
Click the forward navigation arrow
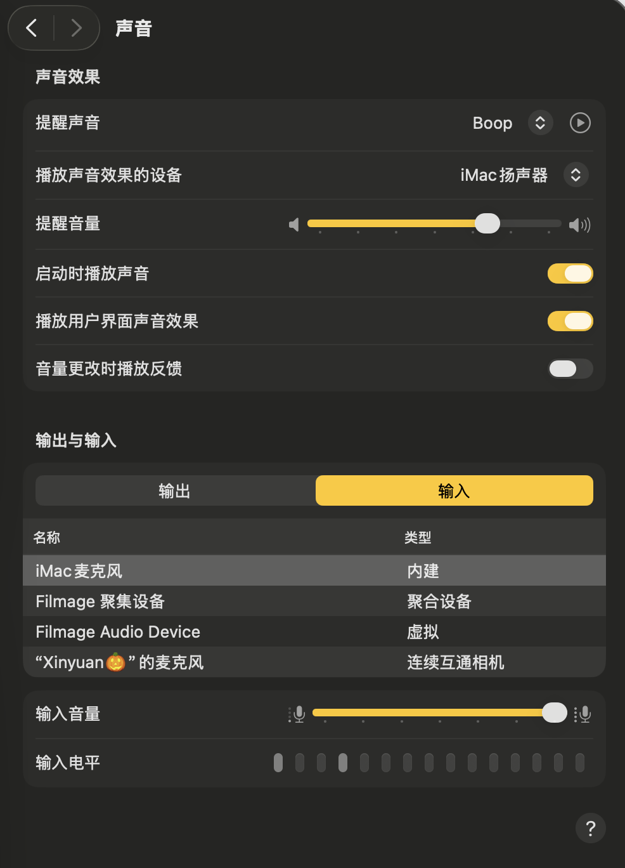pos(76,28)
